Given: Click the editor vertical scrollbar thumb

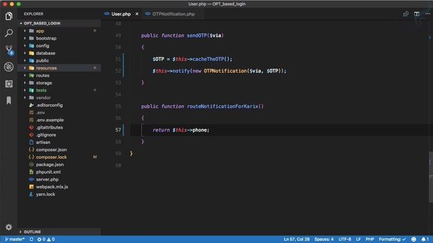Looking at the screenshot, I should click(x=431, y=177).
